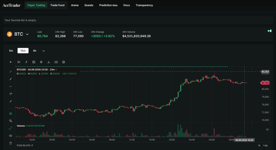
Task: Toggle percentage scale with the % button
Action: point(259,146)
